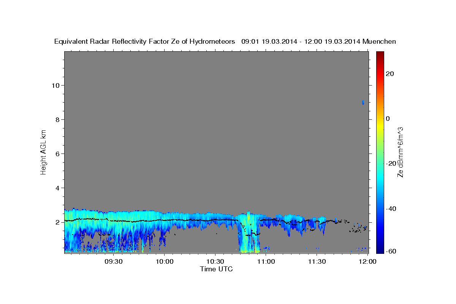This screenshot has width=456, height=304.
Task: Click the height tick label 2
Action: coord(57,222)
